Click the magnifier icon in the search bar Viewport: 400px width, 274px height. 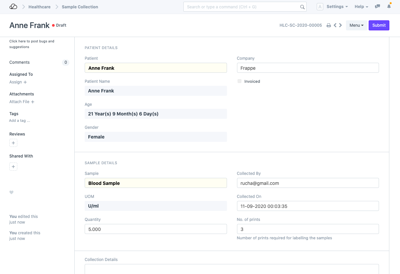point(302,7)
